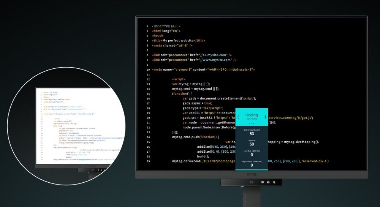Select the Contrast value 50
The height and width of the screenshot is (207, 380).
(252, 144)
